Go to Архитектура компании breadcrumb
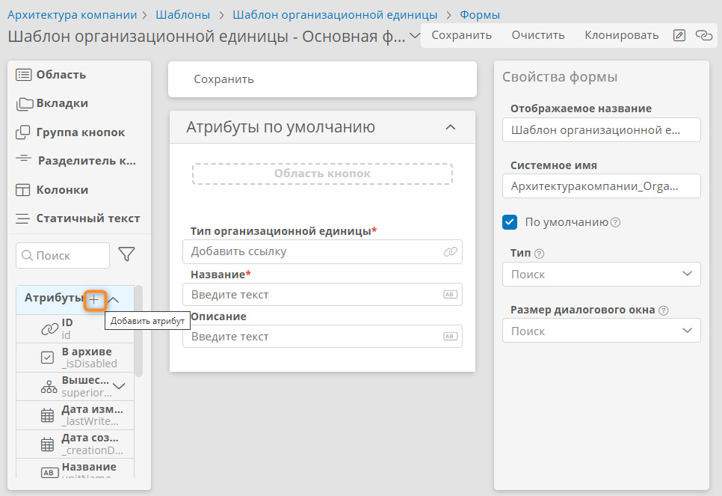This screenshot has width=722, height=496. tap(72, 15)
